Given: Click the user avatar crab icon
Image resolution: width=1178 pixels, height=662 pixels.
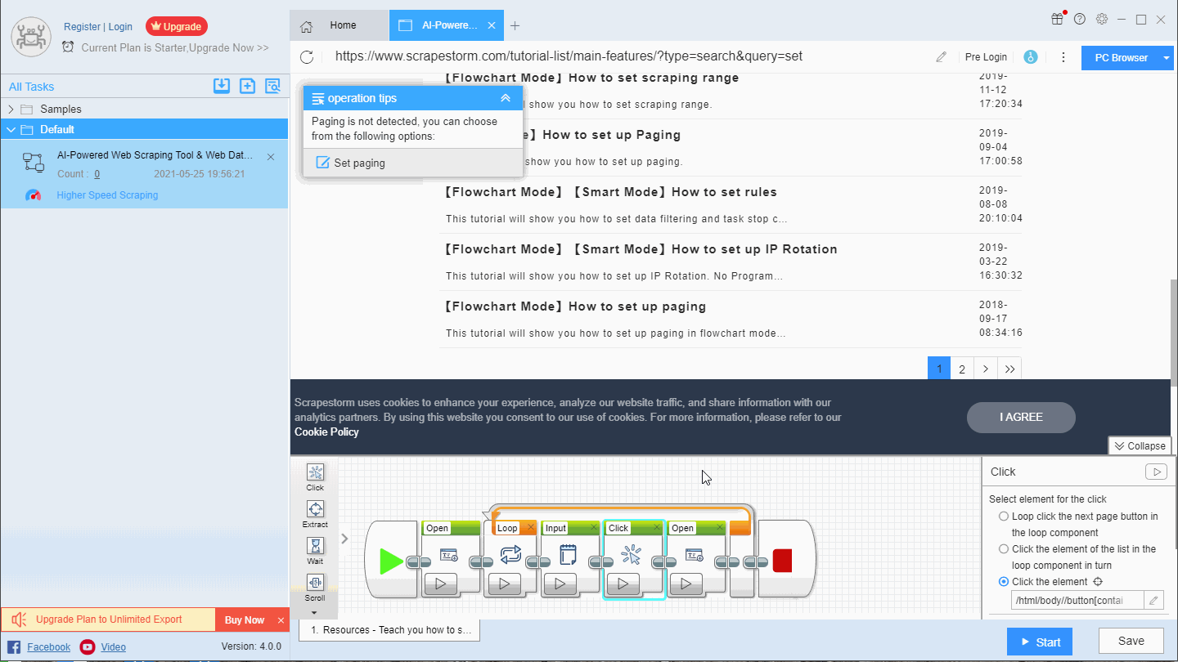Looking at the screenshot, I should pos(31,37).
